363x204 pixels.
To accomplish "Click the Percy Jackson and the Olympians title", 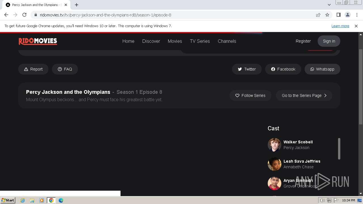I will [68, 92].
